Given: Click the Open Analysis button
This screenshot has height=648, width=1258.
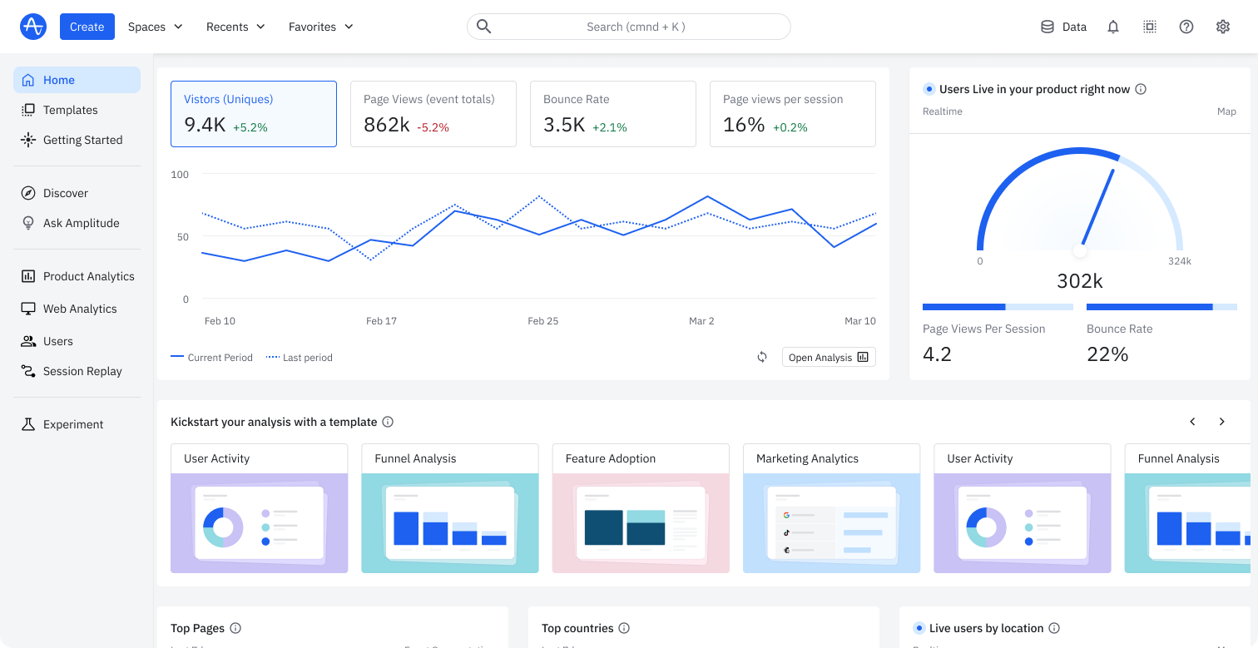Looking at the screenshot, I should click(x=829, y=357).
